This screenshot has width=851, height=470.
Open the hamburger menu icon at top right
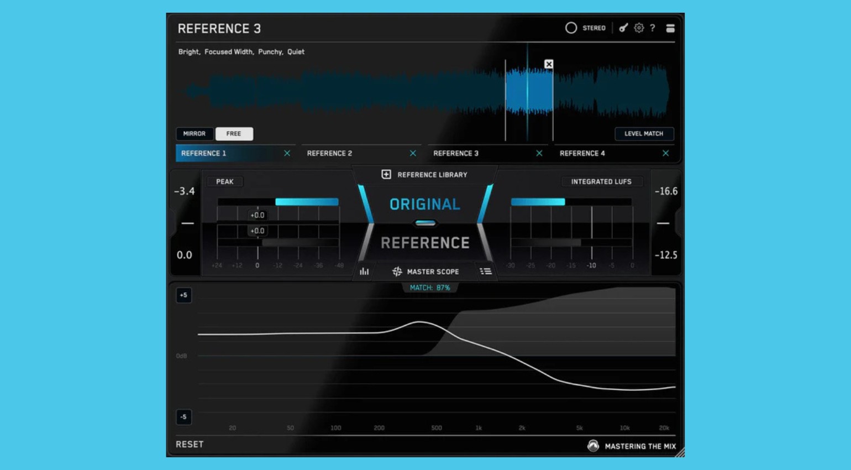coord(670,28)
